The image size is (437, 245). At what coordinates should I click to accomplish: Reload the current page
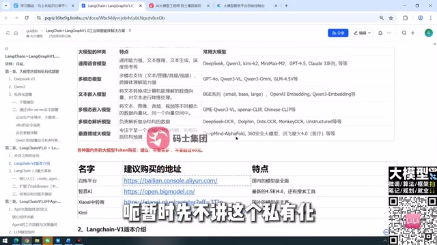click(27, 18)
